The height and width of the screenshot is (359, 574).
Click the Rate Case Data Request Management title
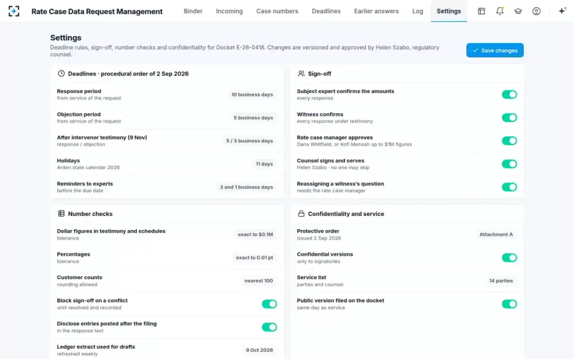click(97, 11)
